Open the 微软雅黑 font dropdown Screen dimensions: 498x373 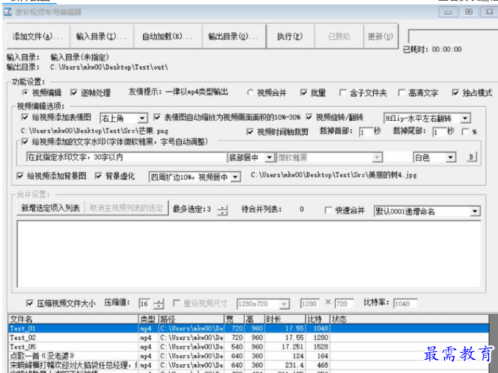point(329,157)
